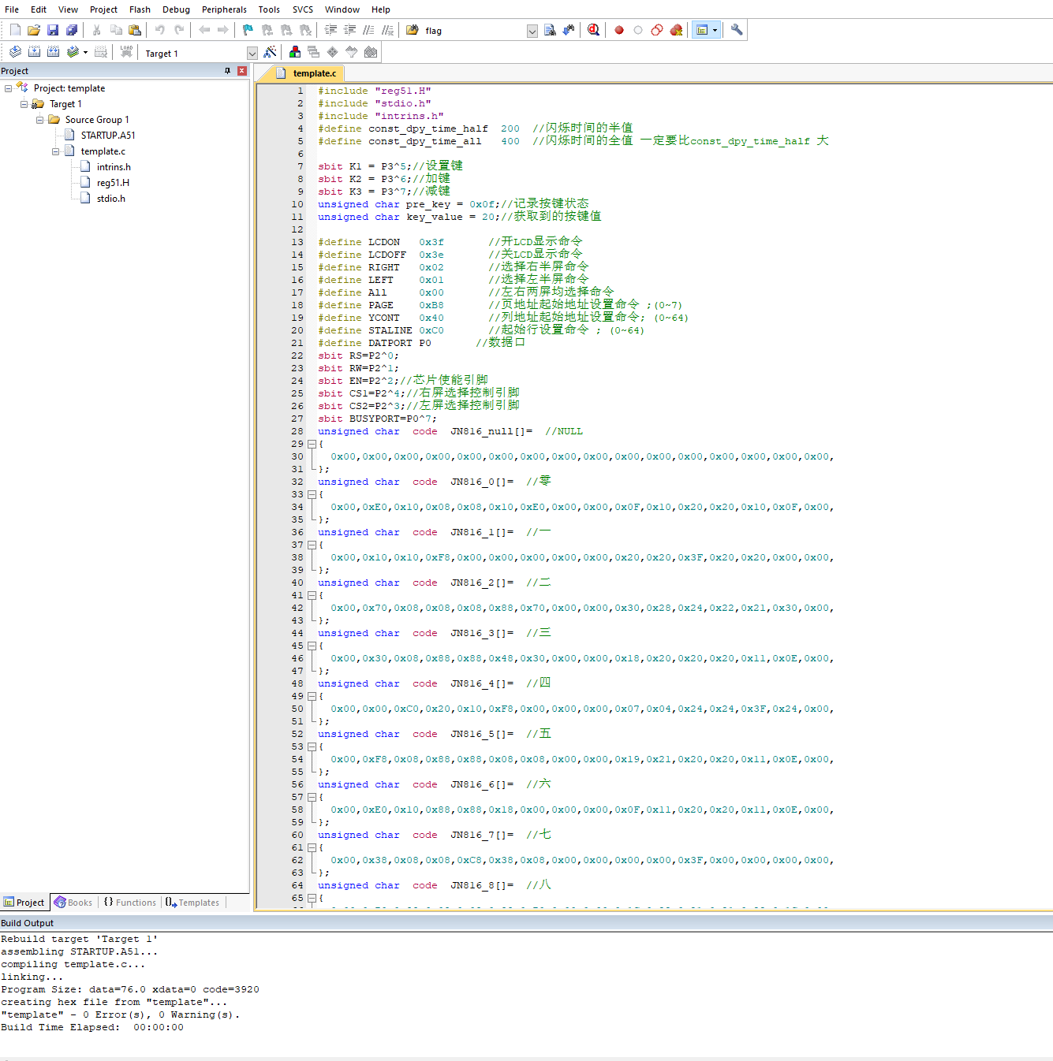Open the window view dropdown arrow
Screen dimensions: 1053x1061
tap(715, 30)
